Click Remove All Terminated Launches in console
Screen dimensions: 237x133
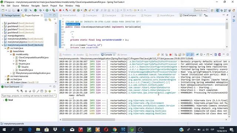(x=167, y=55)
